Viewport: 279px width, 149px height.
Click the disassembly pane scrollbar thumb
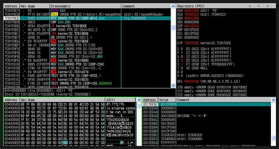pos(173,28)
